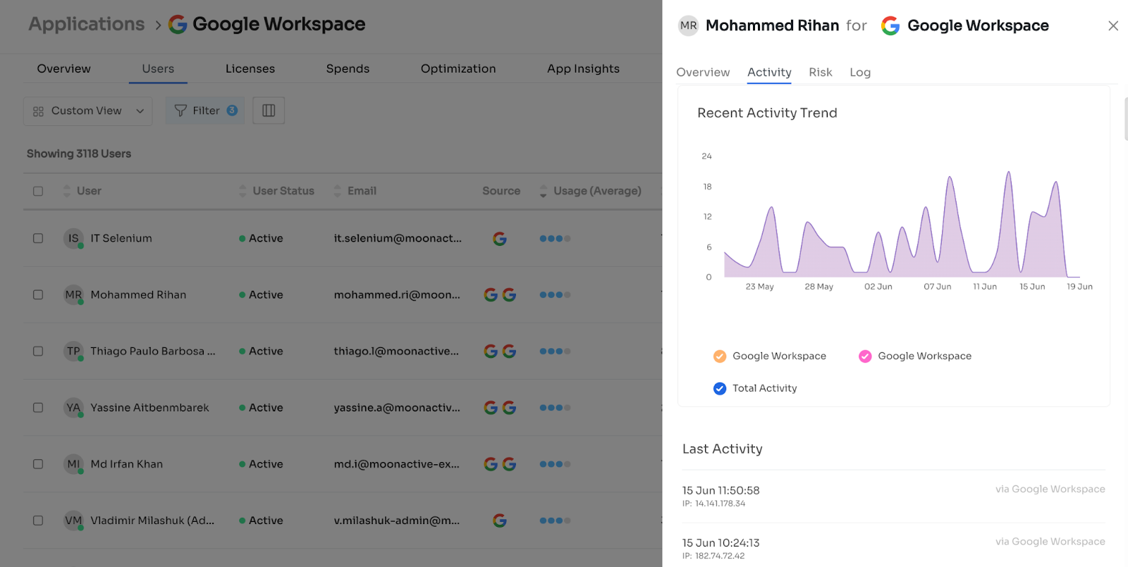The image size is (1128, 567).
Task: Click the Source column header
Action: coord(501,191)
